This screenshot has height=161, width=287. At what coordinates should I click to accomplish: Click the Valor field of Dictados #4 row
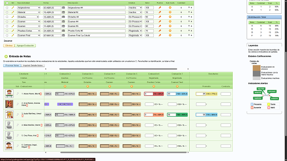(x=149, y=17)
